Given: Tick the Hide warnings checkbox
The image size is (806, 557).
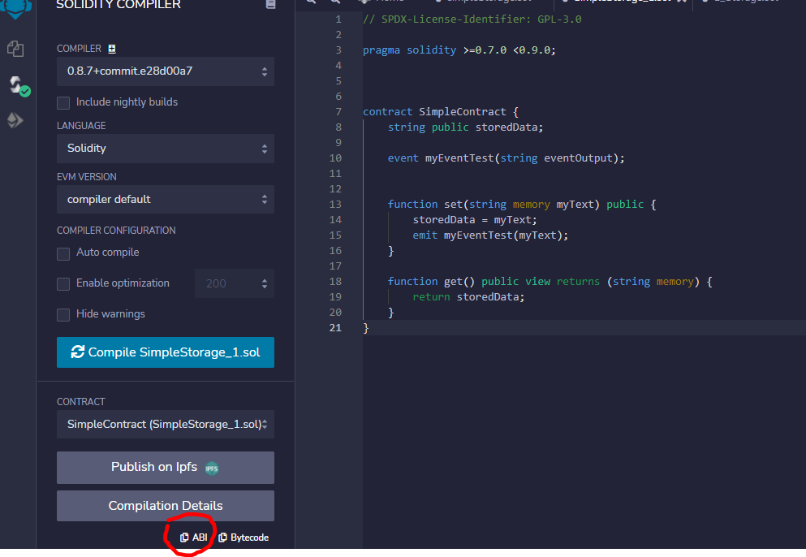Looking at the screenshot, I should (63, 315).
